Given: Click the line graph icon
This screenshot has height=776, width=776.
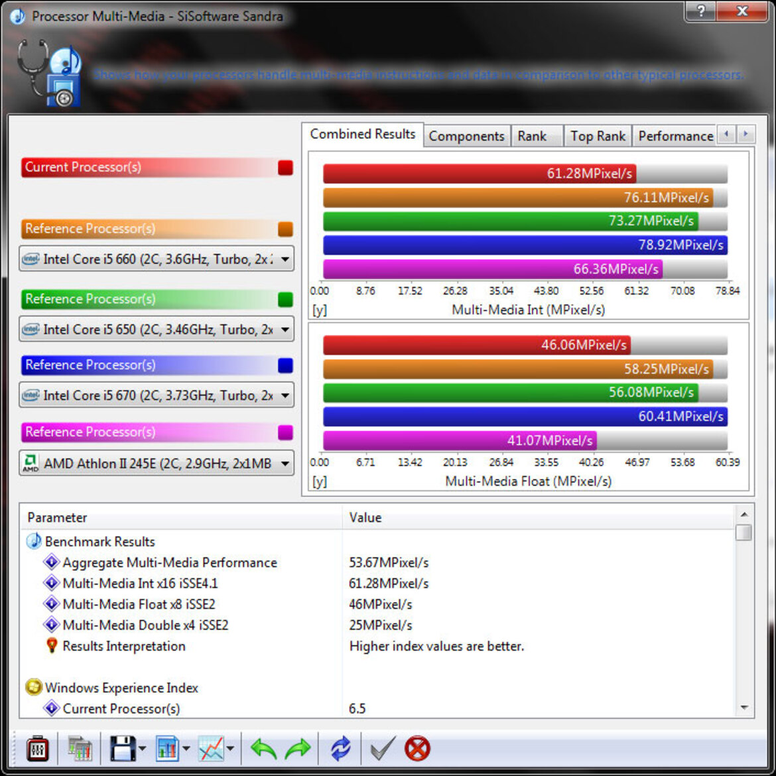Looking at the screenshot, I should click(x=212, y=748).
